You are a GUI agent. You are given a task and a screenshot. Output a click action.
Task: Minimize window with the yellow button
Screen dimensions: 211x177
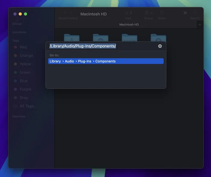point(20,14)
